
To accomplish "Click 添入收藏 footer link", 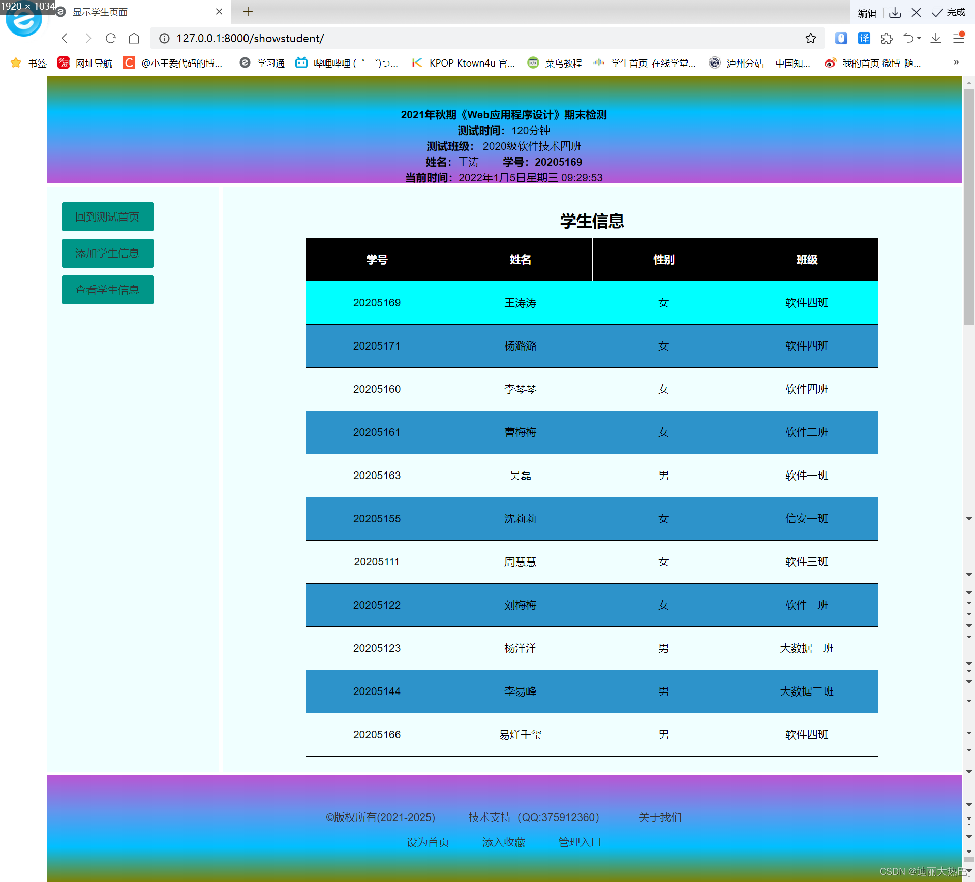I will [504, 842].
